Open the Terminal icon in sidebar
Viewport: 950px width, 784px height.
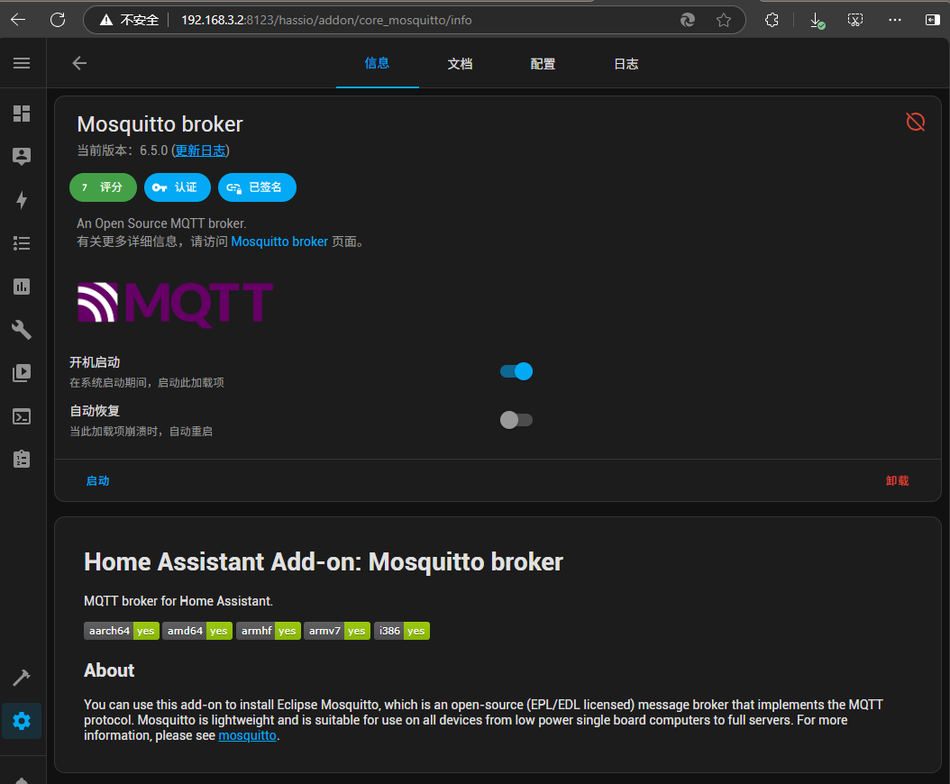(x=22, y=416)
